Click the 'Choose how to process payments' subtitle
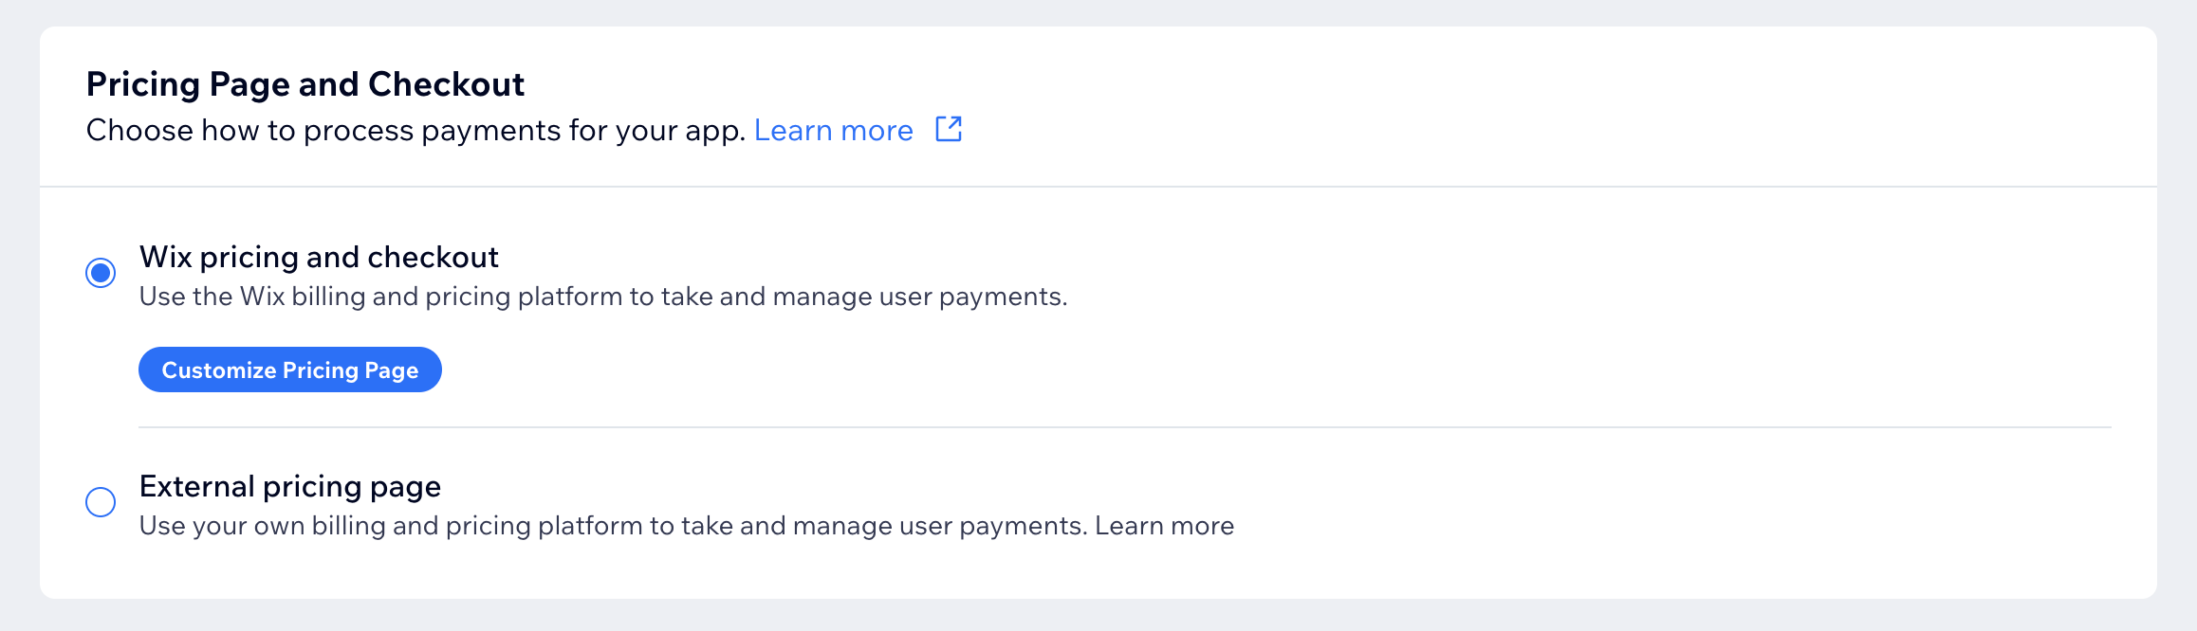The width and height of the screenshot is (2197, 631). click(x=415, y=130)
